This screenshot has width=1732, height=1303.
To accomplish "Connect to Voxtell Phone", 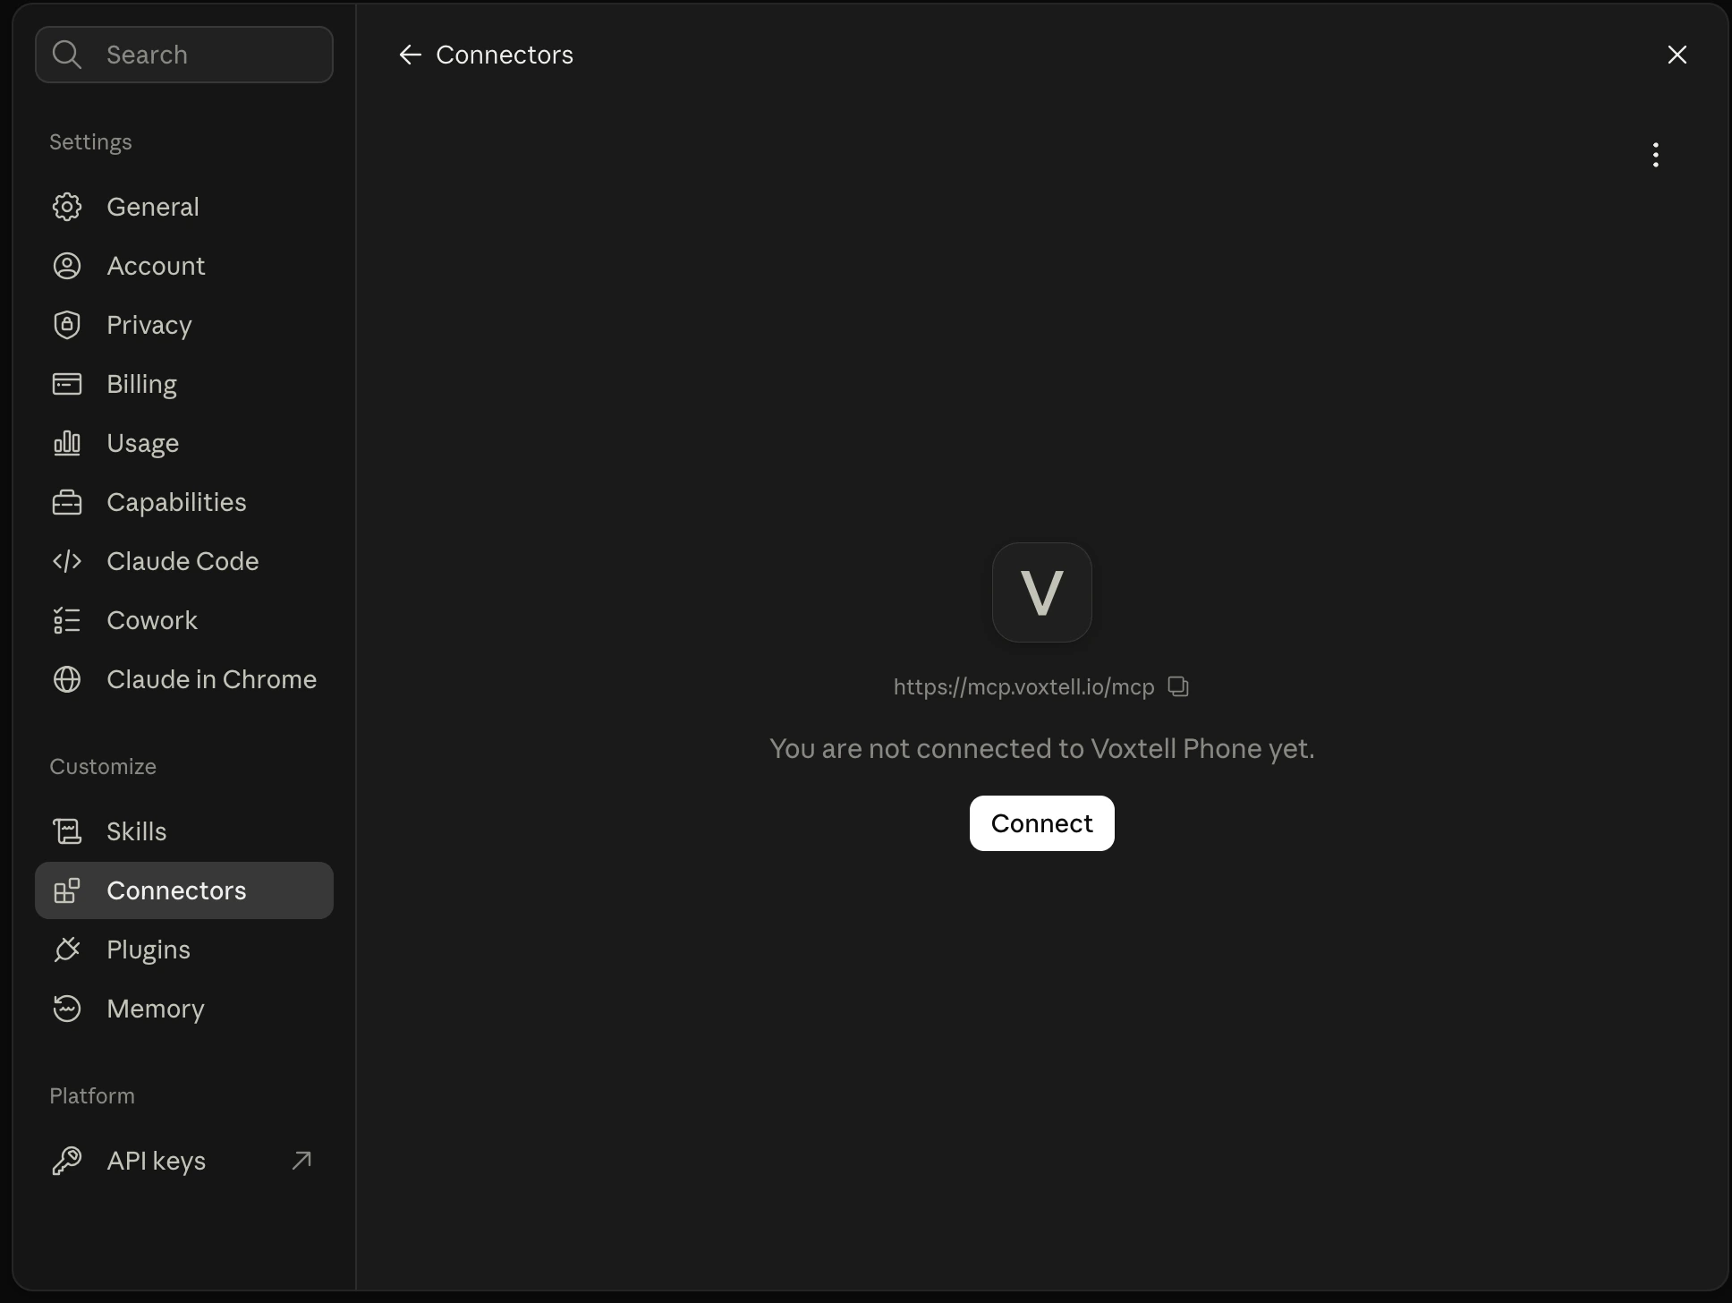I will pos(1042,823).
